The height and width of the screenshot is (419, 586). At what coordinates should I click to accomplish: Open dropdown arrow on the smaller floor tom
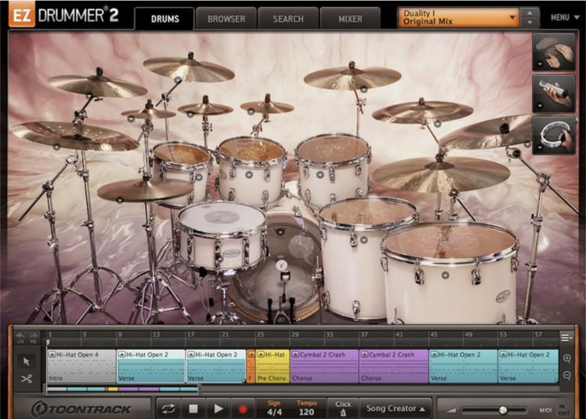click(364, 240)
